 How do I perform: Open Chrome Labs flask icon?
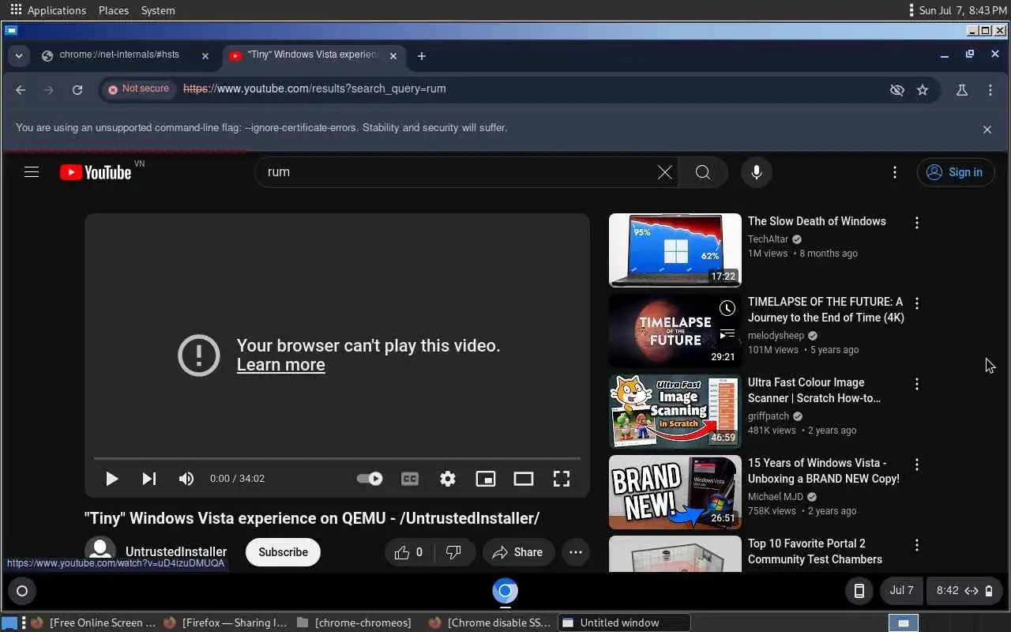pyautogui.click(x=962, y=90)
